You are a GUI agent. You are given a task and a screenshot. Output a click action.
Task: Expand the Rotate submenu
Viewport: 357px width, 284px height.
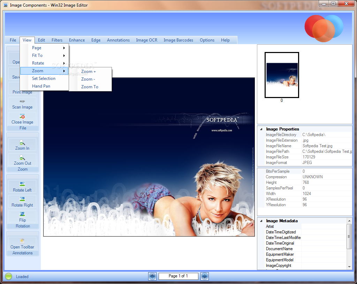[x=44, y=63]
